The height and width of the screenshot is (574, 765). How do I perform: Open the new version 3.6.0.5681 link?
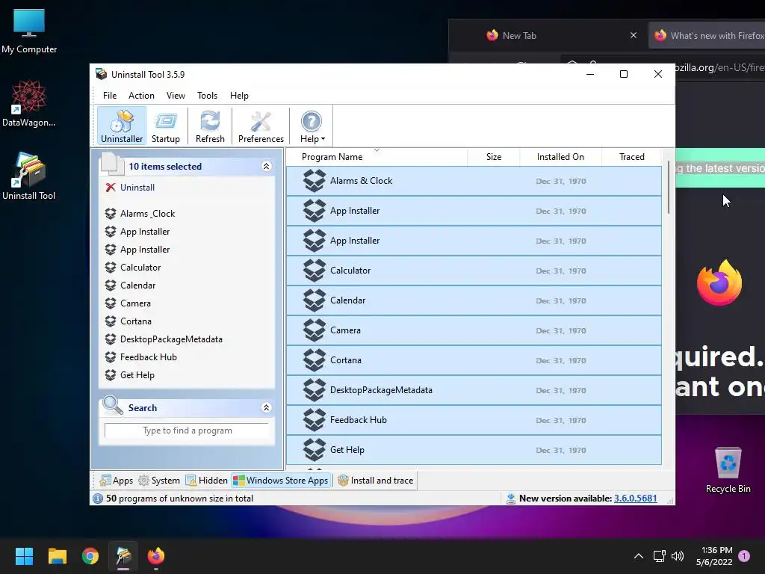pos(635,499)
